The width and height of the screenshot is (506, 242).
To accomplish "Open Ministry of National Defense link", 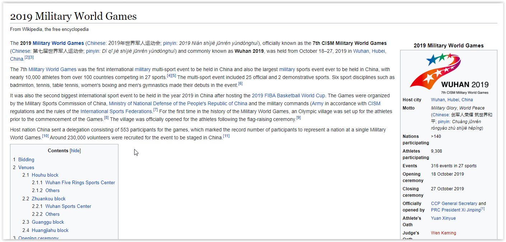I will 178,103.
